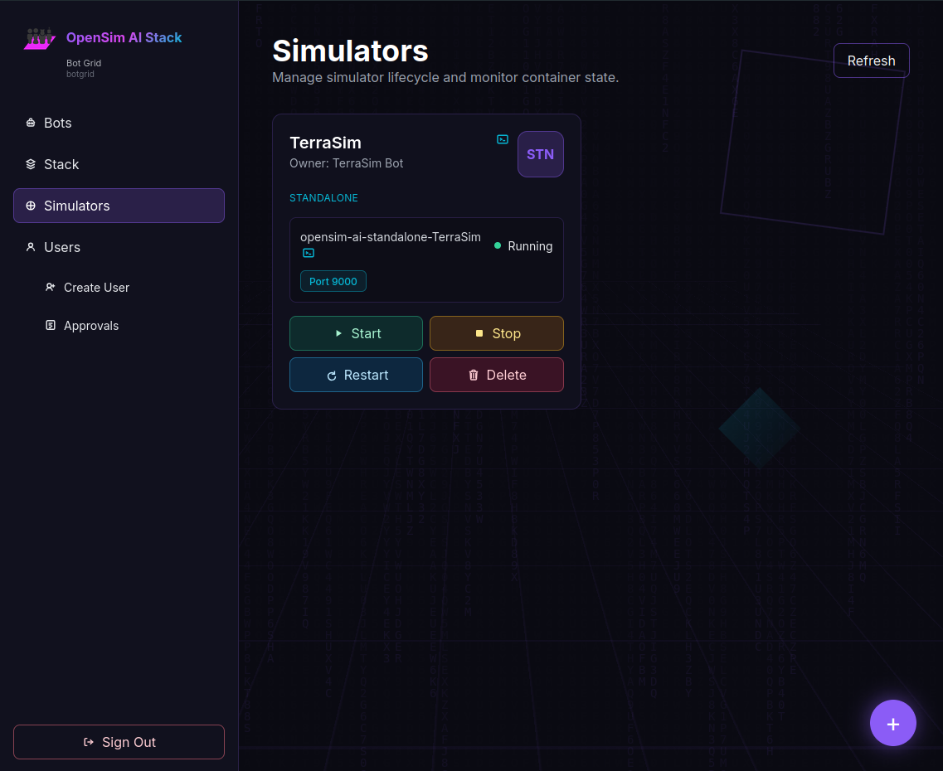Viewport: 943px width, 771px height.
Task: Click the OpenSim AI Stack title
Action: pyautogui.click(x=124, y=37)
